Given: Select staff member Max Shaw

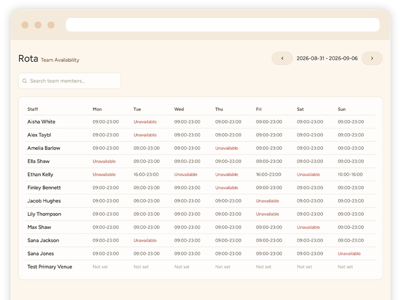Looking at the screenshot, I should click(39, 227).
